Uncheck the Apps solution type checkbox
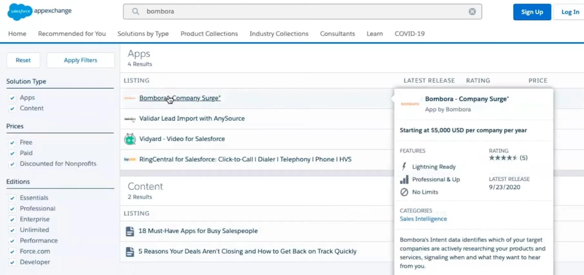Screen dimensions: 584x275 pos(12,98)
